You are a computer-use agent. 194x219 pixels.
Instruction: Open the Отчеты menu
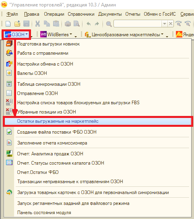133,14
